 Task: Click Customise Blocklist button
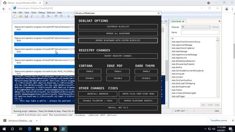(118, 27)
